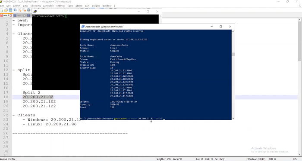Click Process-ID value '1076'
Screen dimensions: 302x161
pyautogui.click(x=113, y=65)
